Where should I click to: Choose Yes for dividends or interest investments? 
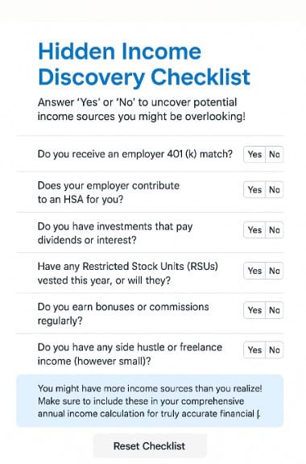point(254,230)
